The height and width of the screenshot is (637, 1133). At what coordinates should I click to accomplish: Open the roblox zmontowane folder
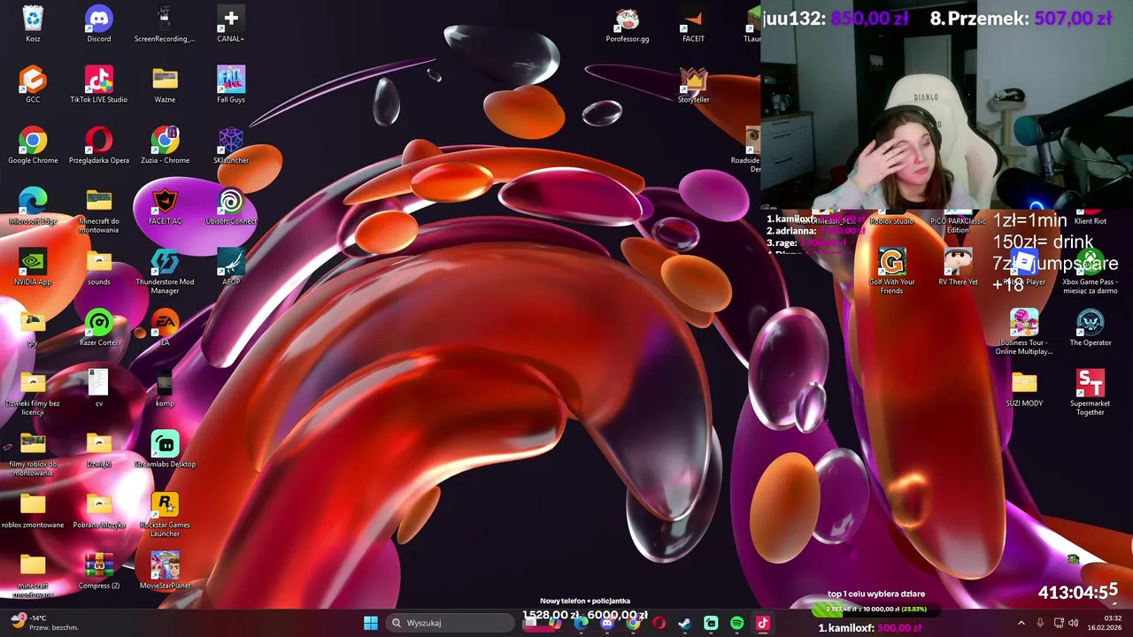pyautogui.click(x=33, y=511)
